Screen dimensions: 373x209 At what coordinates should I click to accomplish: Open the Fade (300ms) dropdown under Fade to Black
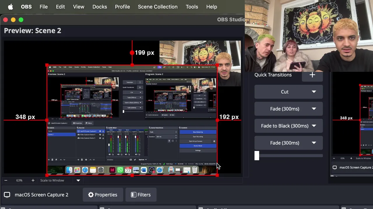click(x=288, y=143)
